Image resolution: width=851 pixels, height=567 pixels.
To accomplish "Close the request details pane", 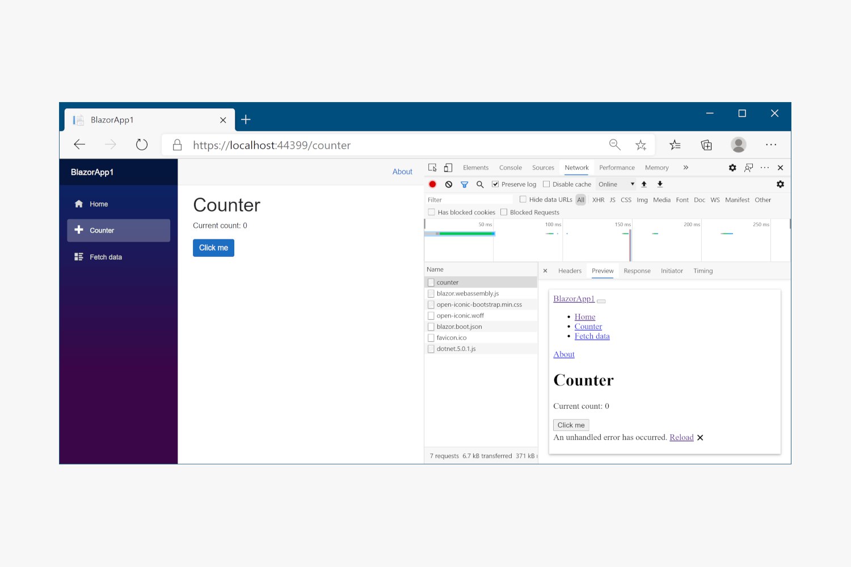I will click(x=545, y=271).
